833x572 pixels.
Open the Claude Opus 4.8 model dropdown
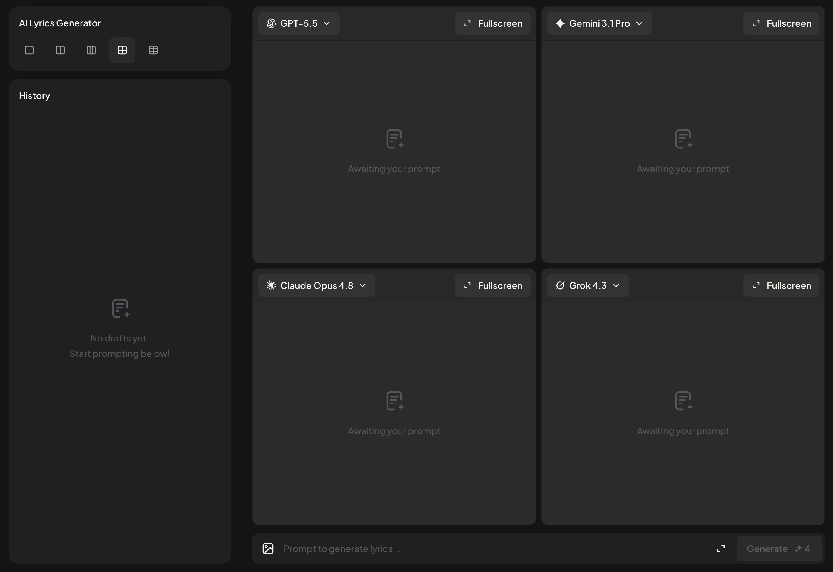coord(316,285)
